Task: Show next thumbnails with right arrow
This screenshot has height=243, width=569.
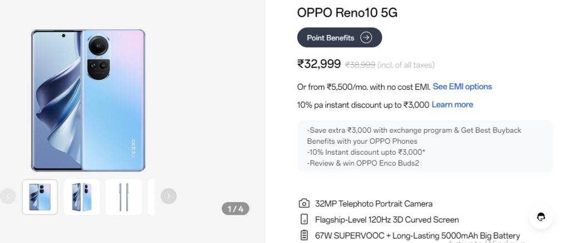Action: click(x=168, y=196)
